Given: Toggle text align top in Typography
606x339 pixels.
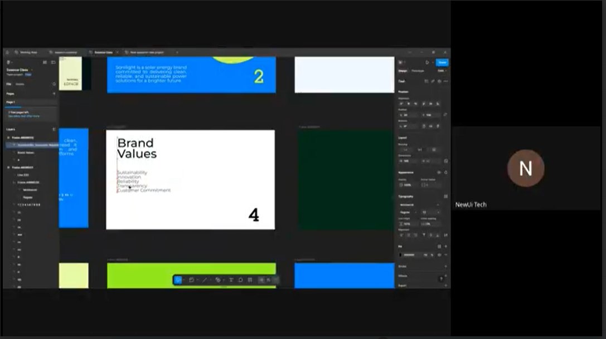Looking at the screenshot, I should (424, 235).
